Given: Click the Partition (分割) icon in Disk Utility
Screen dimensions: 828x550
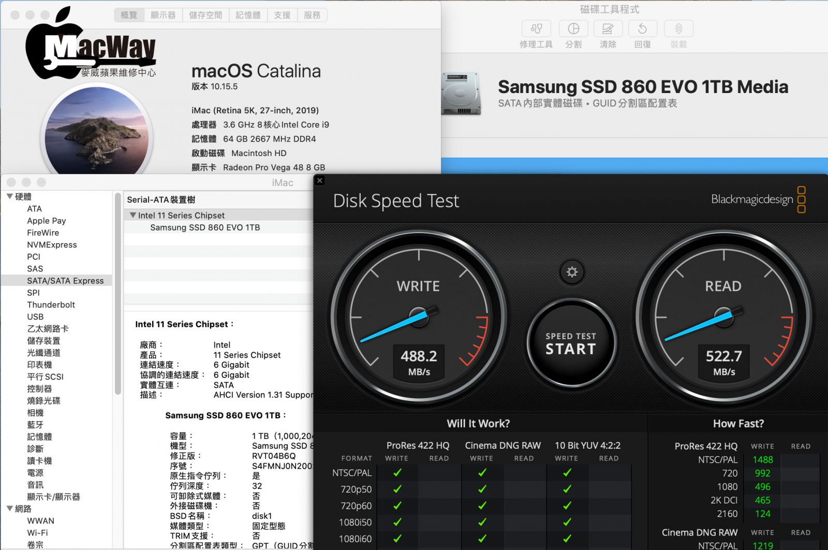Looking at the screenshot, I should pyautogui.click(x=573, y=28).
